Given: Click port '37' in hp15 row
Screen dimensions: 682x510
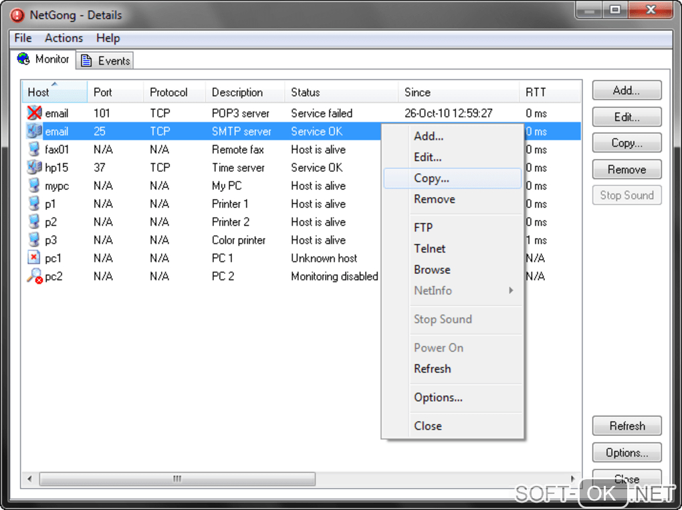Looking at the screenshot, I should 100,167.
